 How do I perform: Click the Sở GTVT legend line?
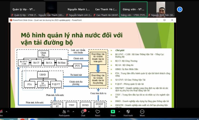pyautogui.click(x=130, y=80)
